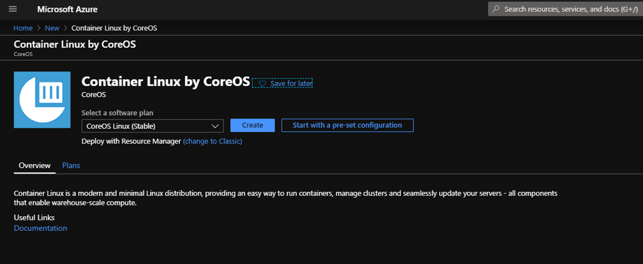The image size is (643, 264).
Task: Expand the CoreOS Linux (Stable) chevron arrow
Action: click(215, 126)
